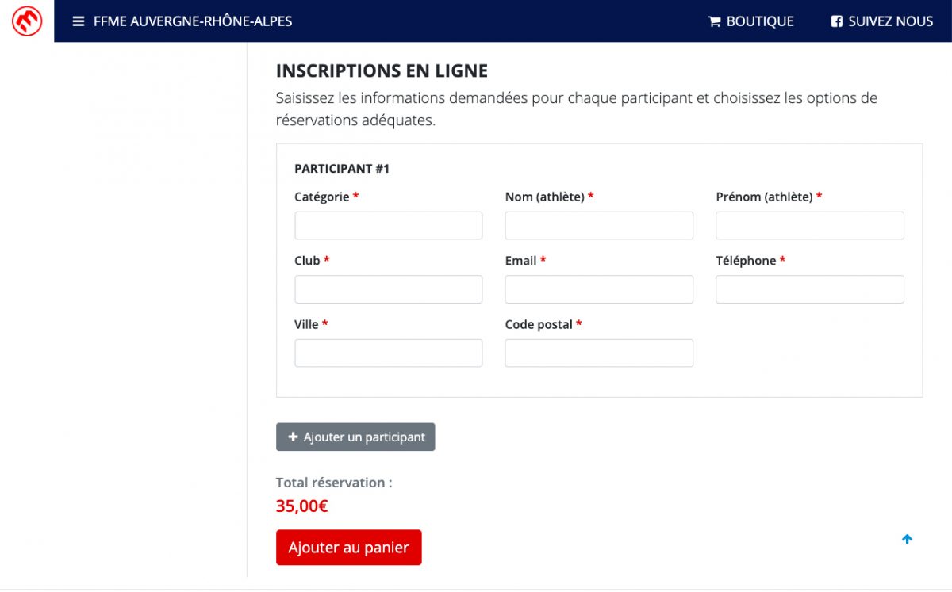The width and height of the screenshot is (952, 592).
Task: Click into the Nom (athlète) field
Action: 599,226
